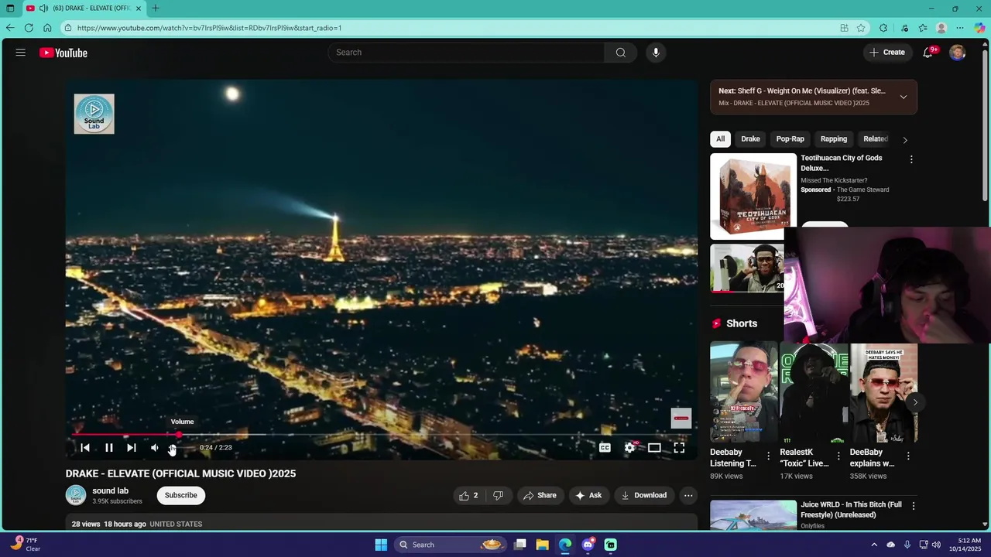Viewport: 991px width, 557px height.
Task: Click the Create button
Action: [x=887, y=53]
